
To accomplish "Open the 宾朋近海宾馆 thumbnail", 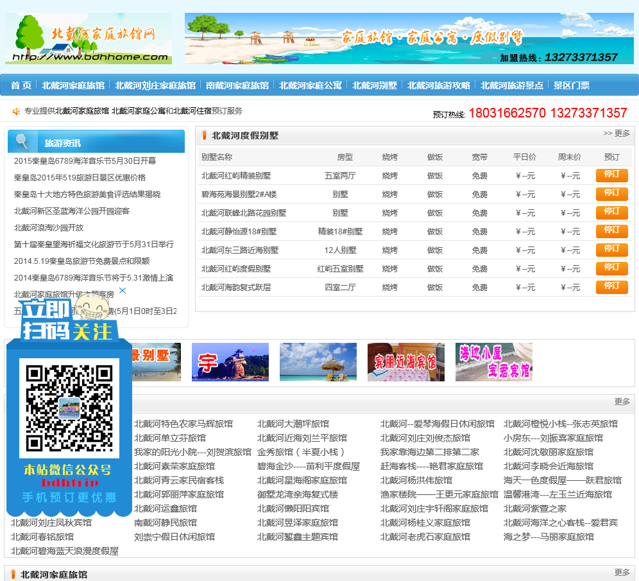I will (x=405, y=362).
